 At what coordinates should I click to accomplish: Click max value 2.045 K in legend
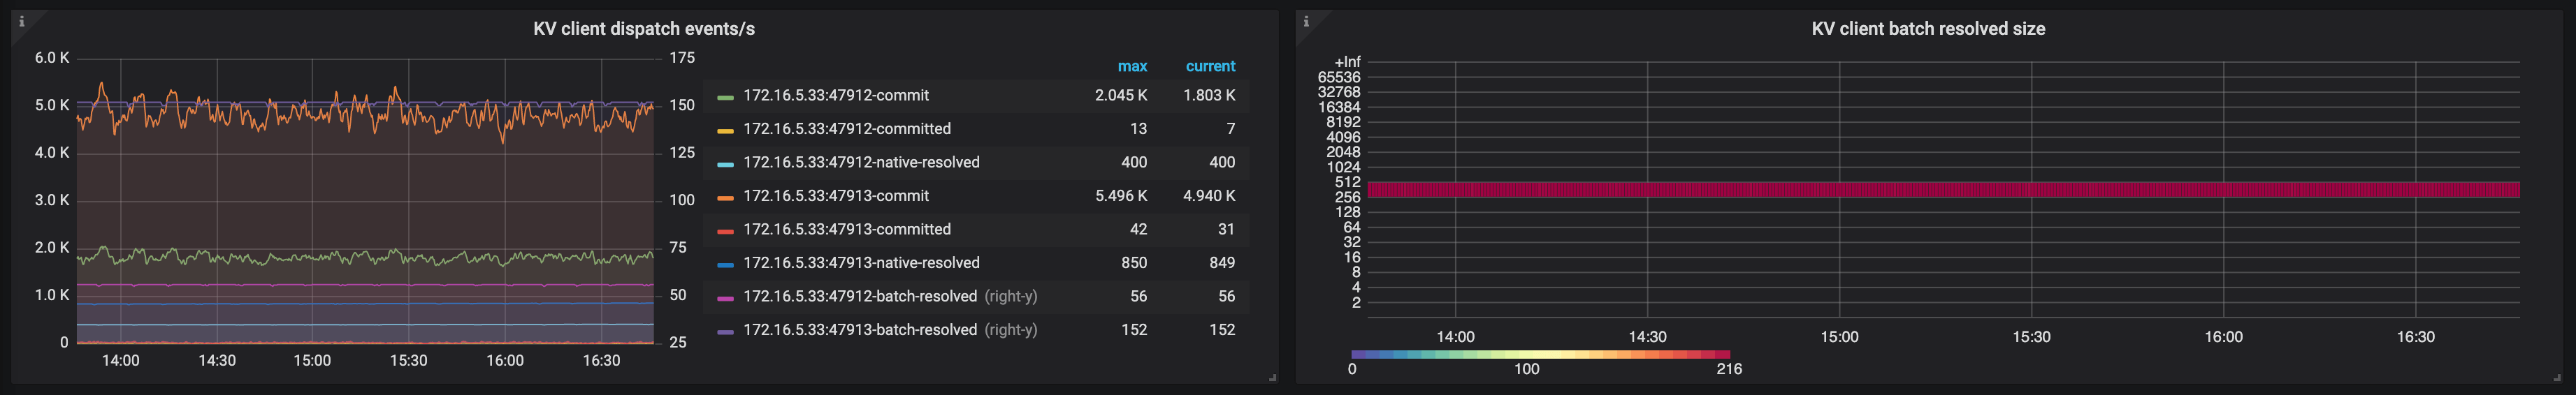pyautogui.click(x=1121, y=96)
